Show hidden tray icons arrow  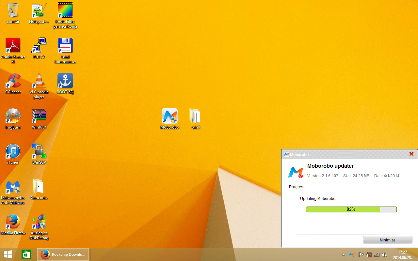(343, 255)
